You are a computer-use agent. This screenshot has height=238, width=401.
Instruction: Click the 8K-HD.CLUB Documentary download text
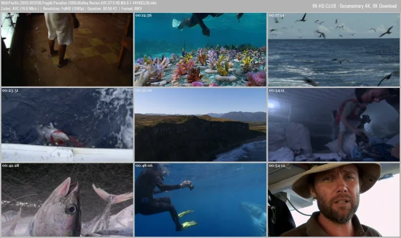tap(355, 6)
